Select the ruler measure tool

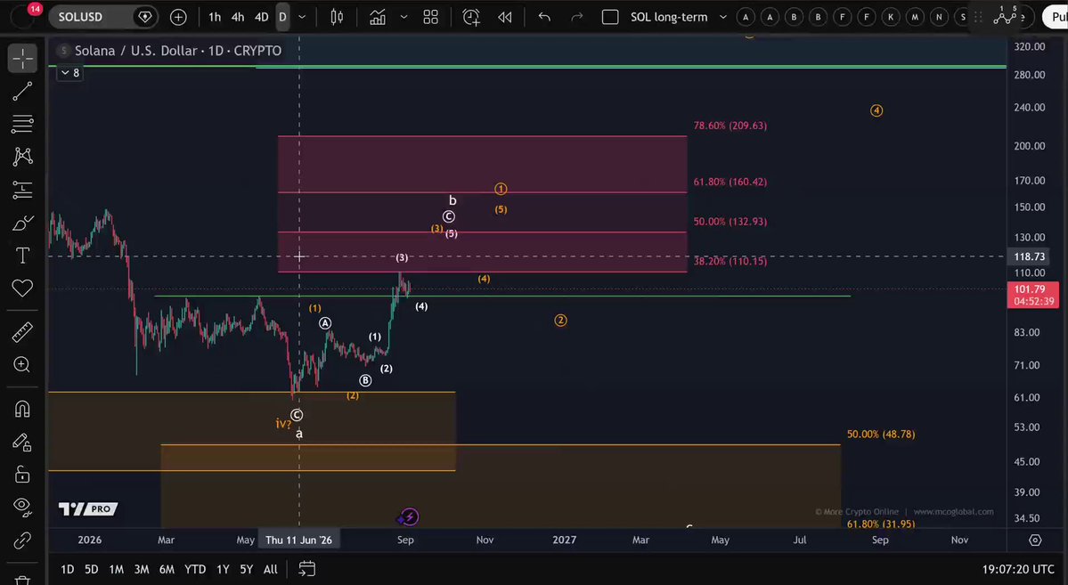tap(22, 332)
